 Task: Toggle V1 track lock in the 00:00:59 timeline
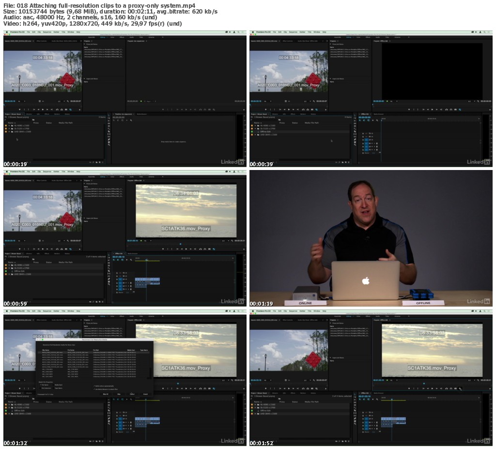[117, 279]
